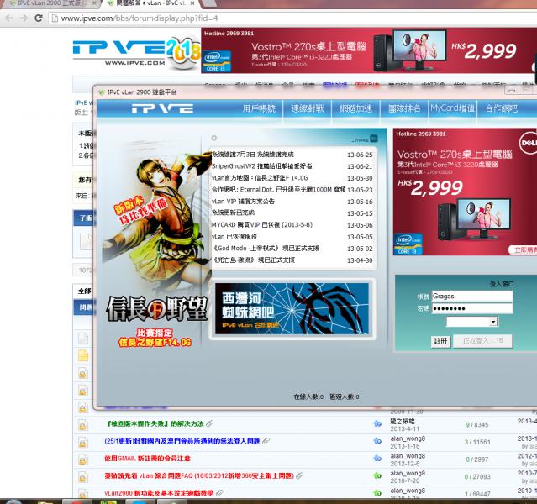Open 連線對戰 menu in vLan window
The image size is (537, 504).
[x=308, y=108]
